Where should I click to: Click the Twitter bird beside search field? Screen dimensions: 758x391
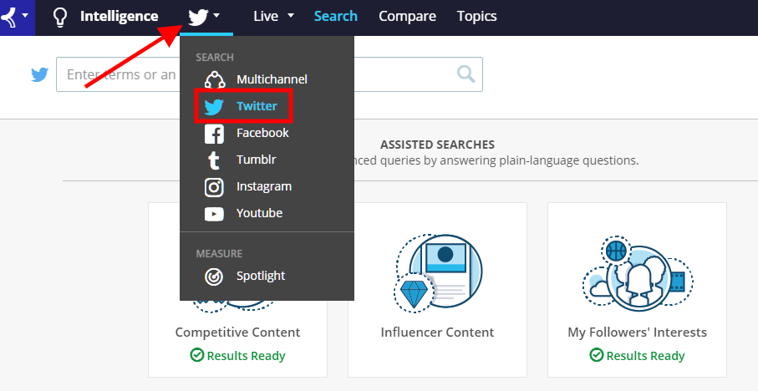pos(39,74)
